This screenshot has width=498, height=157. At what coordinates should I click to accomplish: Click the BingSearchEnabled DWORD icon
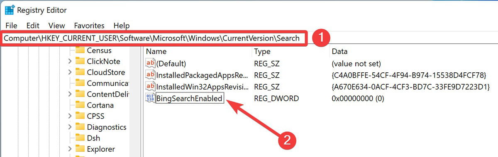[150, 98]
